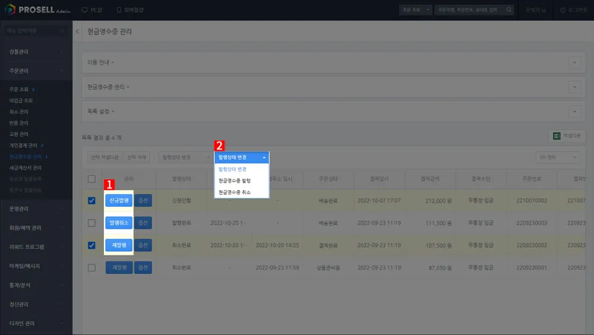Check the row with order 2209230001
594x335 pixels.
tap(91, 267)
